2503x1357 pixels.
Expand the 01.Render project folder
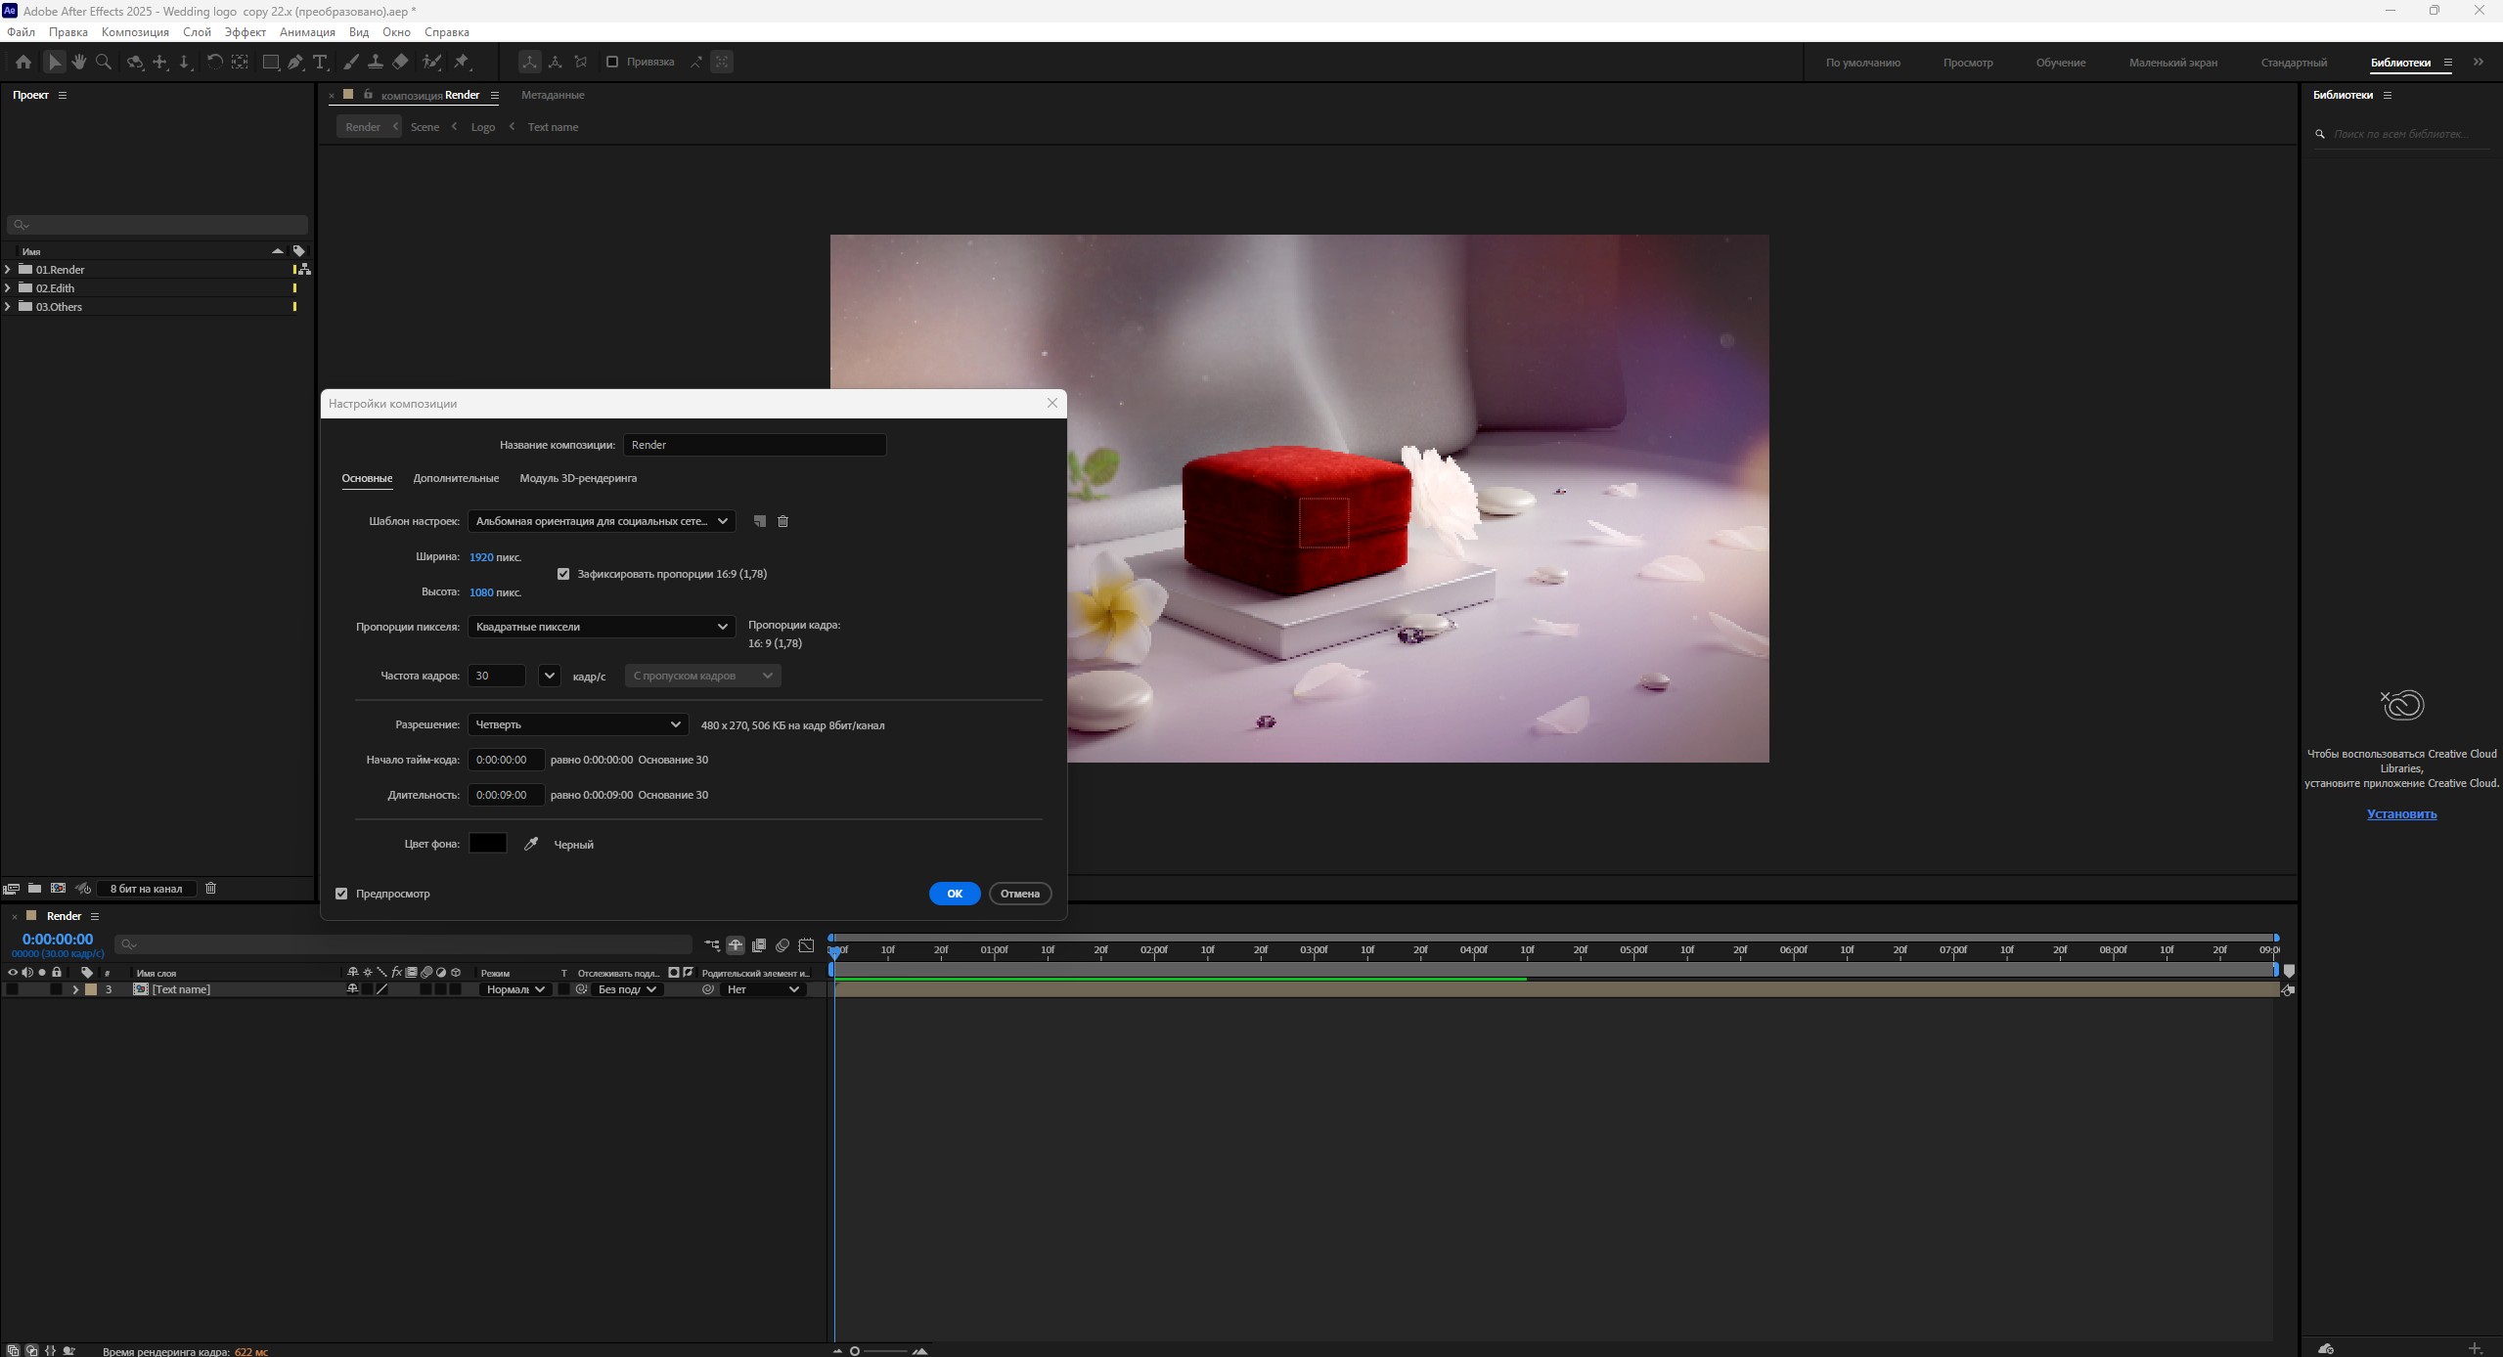tap(8, 270)
